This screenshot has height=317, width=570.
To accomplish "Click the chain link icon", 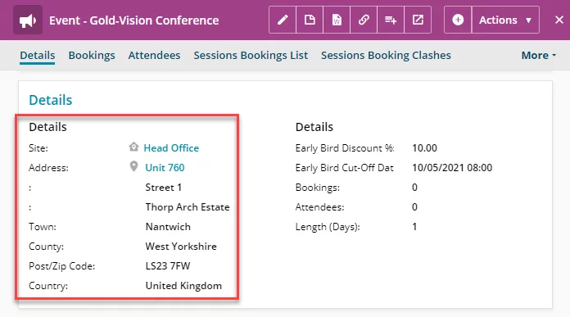I will (x=364, y=20).
